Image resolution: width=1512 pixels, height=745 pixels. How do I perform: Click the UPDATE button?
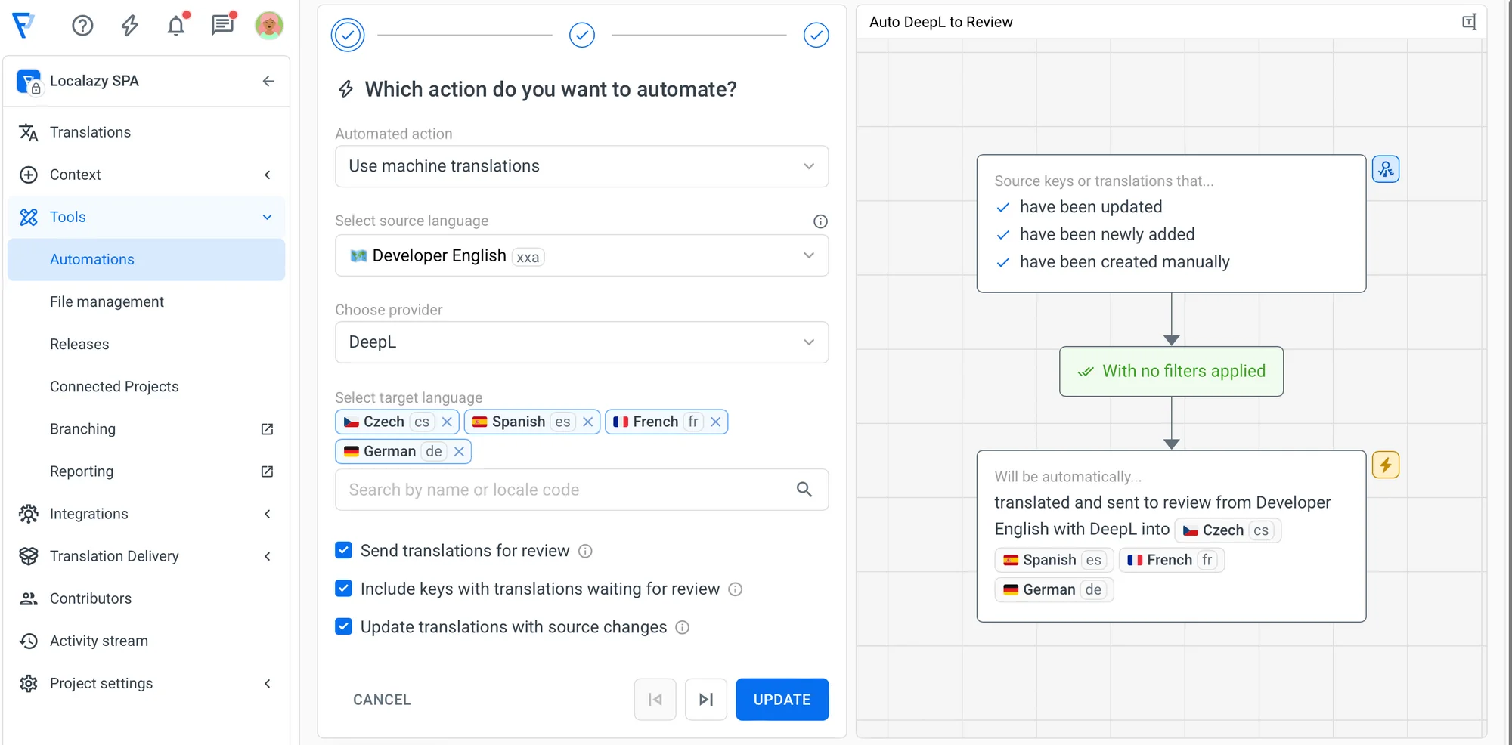782,700
